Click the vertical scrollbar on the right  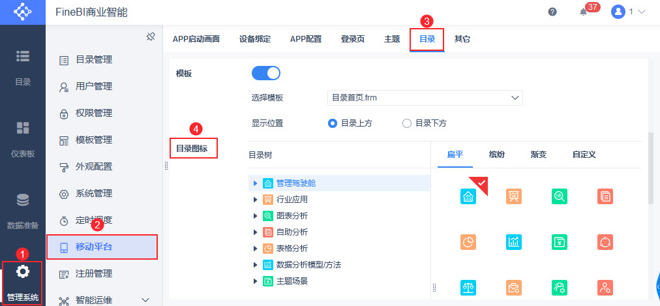pyautogui.click(x=650, y=170)
